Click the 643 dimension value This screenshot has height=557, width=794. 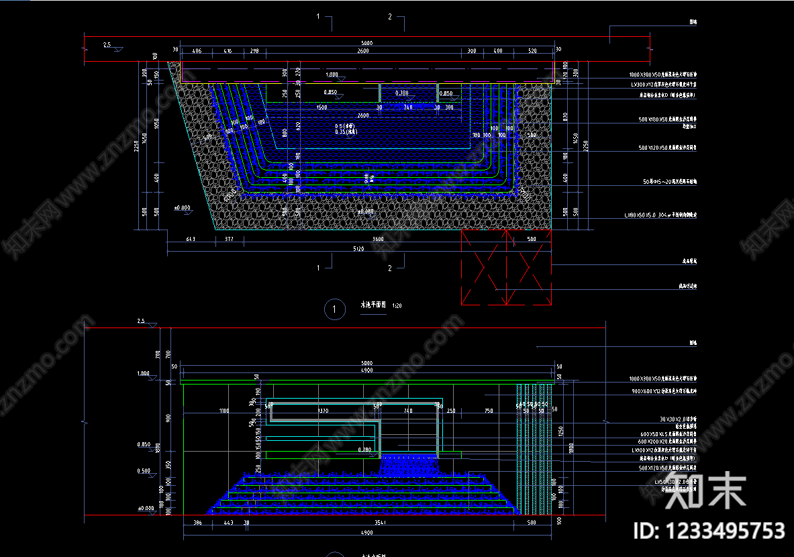point(191,239)
